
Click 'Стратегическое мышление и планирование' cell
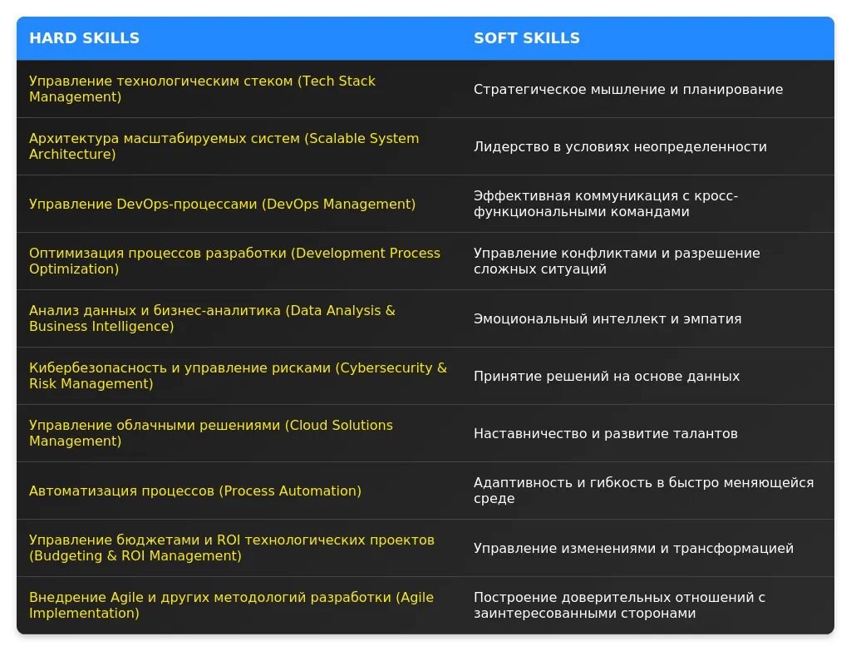click(647, 89)
